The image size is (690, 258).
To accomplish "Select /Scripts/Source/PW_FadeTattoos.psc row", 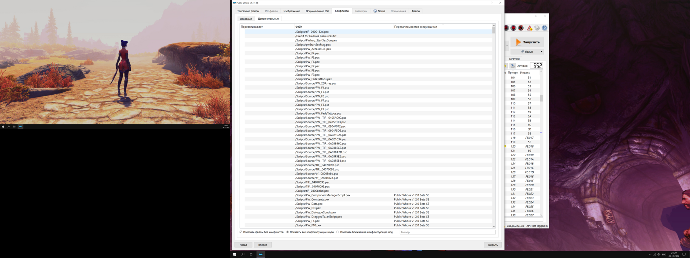I will coord(368,113).
